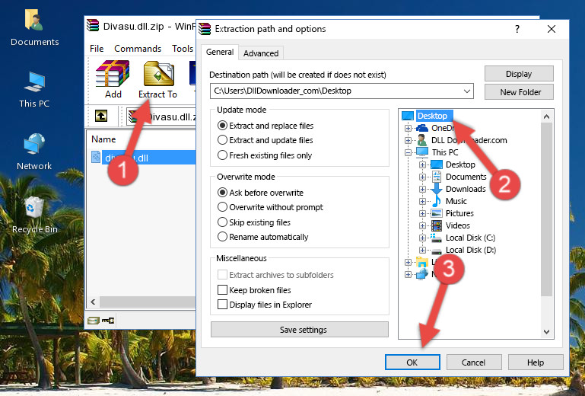
Task: Select Fresh existing files only option
Action: tap(222, 155)
